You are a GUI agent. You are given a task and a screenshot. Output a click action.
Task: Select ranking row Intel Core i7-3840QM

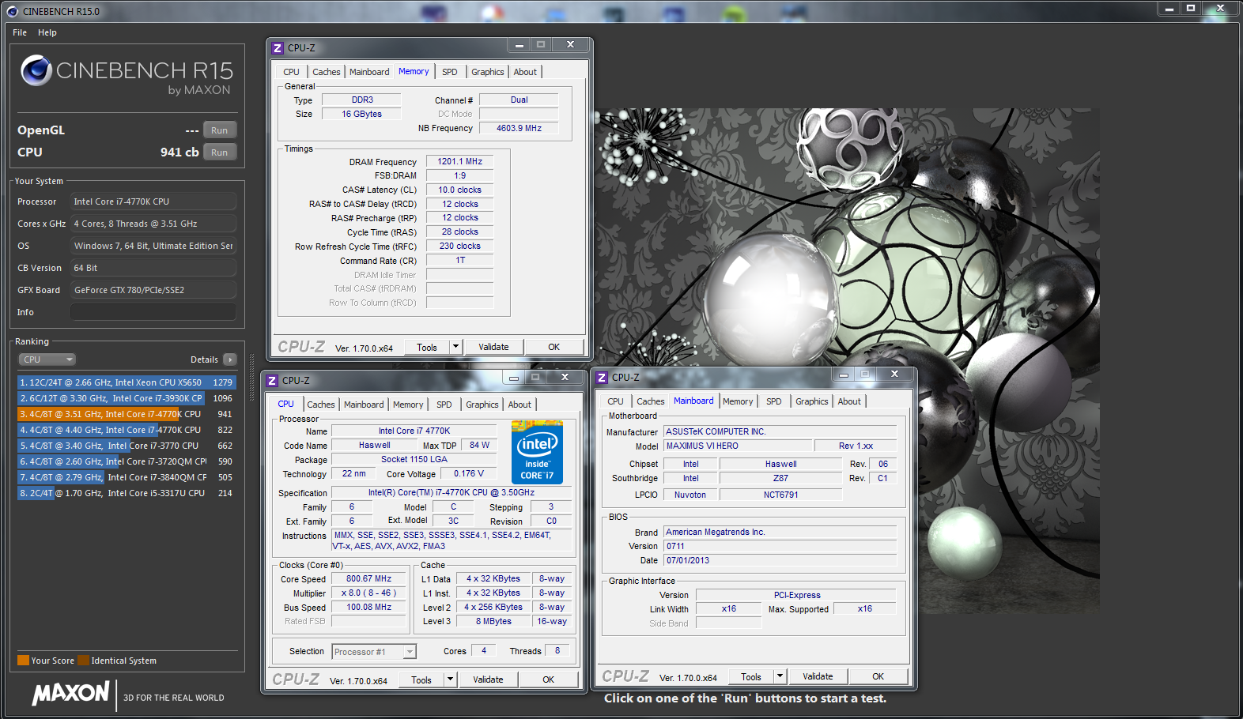click(x=127, y=477)
